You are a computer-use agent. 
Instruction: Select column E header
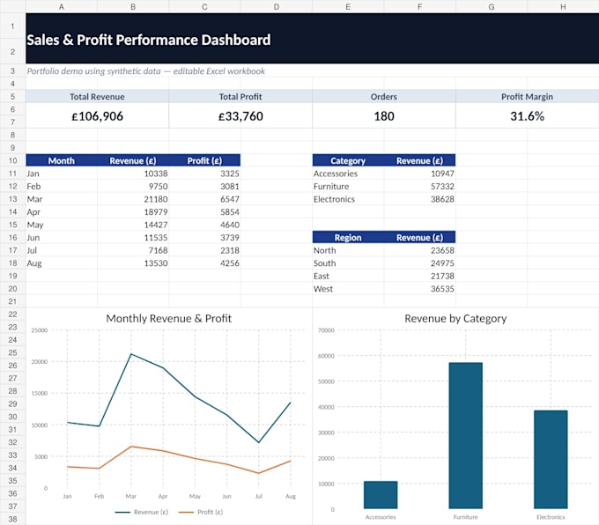pos(348,6)
